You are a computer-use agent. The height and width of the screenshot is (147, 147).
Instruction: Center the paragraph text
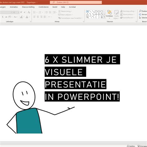pyautogui.click(x=38, y=17)
